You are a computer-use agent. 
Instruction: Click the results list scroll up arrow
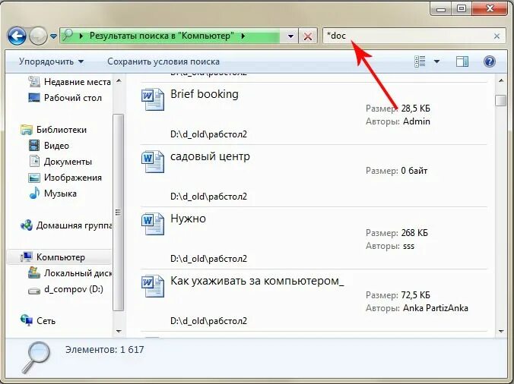[x=501, y=80]
